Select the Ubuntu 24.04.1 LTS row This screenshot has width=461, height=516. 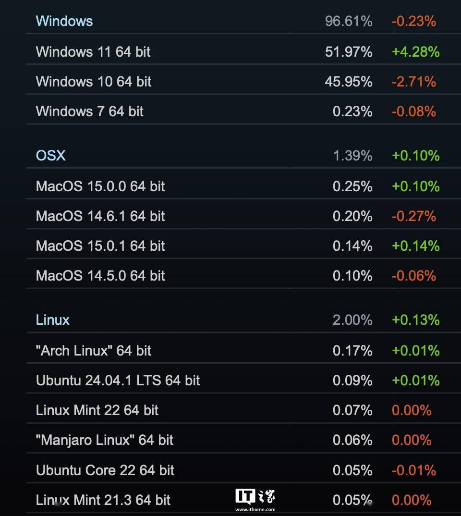[243, 381]
